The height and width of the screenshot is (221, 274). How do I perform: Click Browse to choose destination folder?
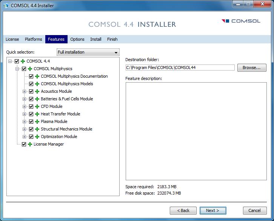click(251, 68)
